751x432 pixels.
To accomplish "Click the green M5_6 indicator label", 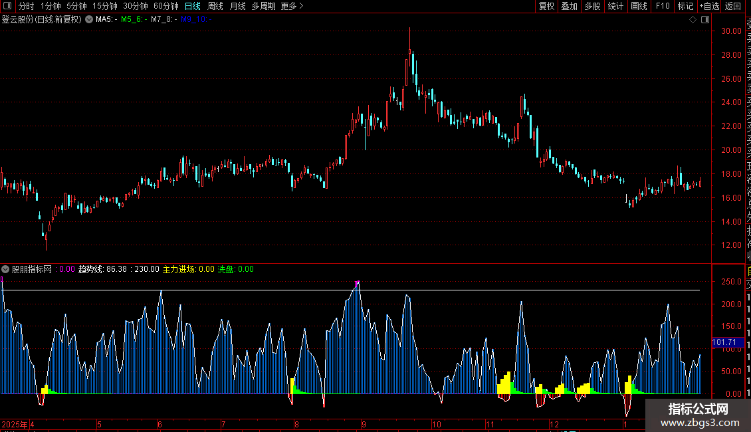I will pos(134,20).
